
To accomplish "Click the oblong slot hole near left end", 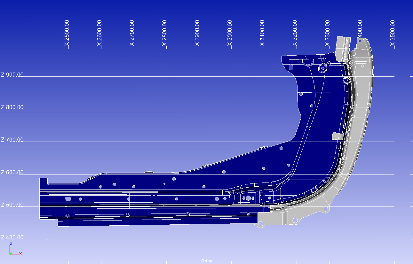I will point(68,199).
